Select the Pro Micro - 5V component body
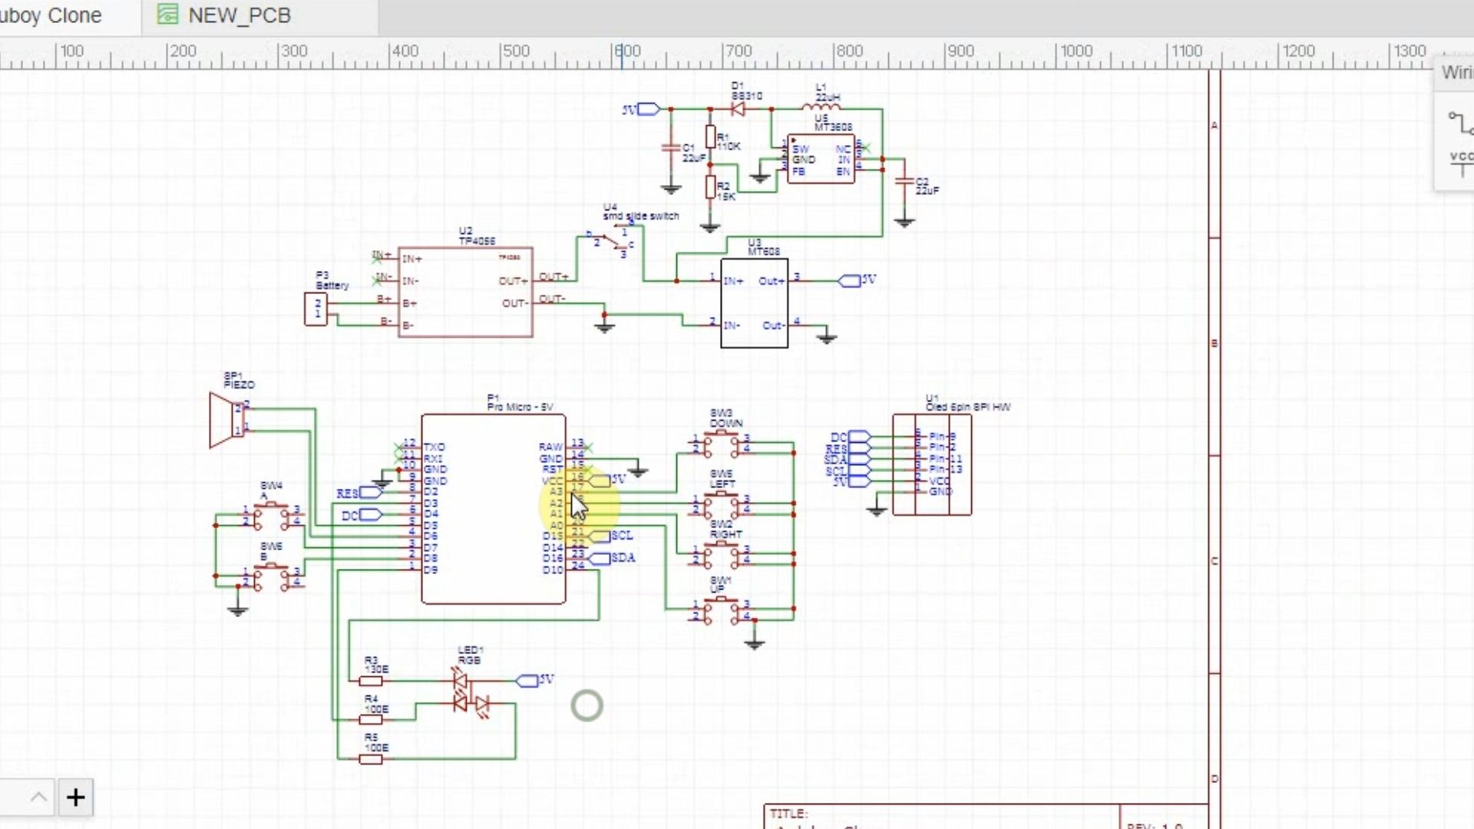 [493, 509]
